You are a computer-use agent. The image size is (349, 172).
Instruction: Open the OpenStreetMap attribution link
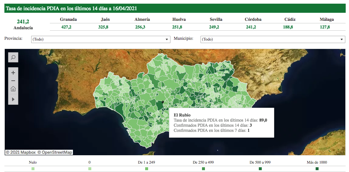tap(55, 152)
